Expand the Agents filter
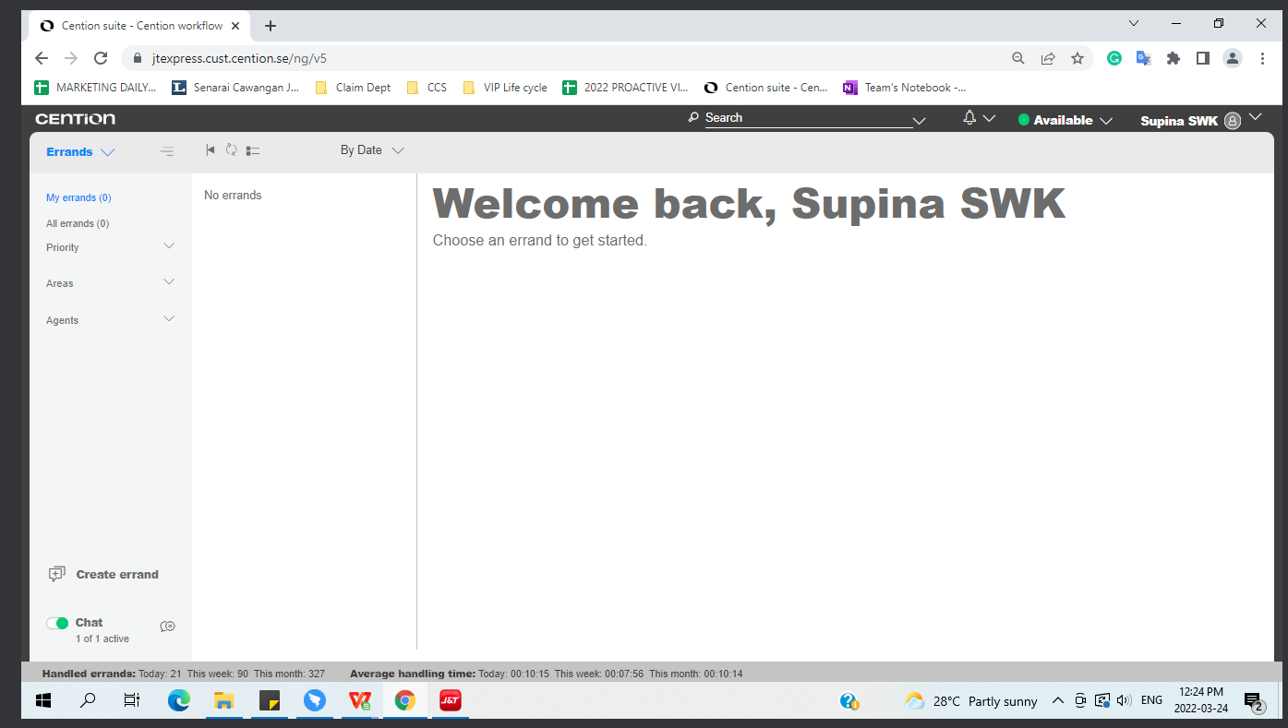The width and height of the screenshot is (1288, 728). click(x=169, y=319)
